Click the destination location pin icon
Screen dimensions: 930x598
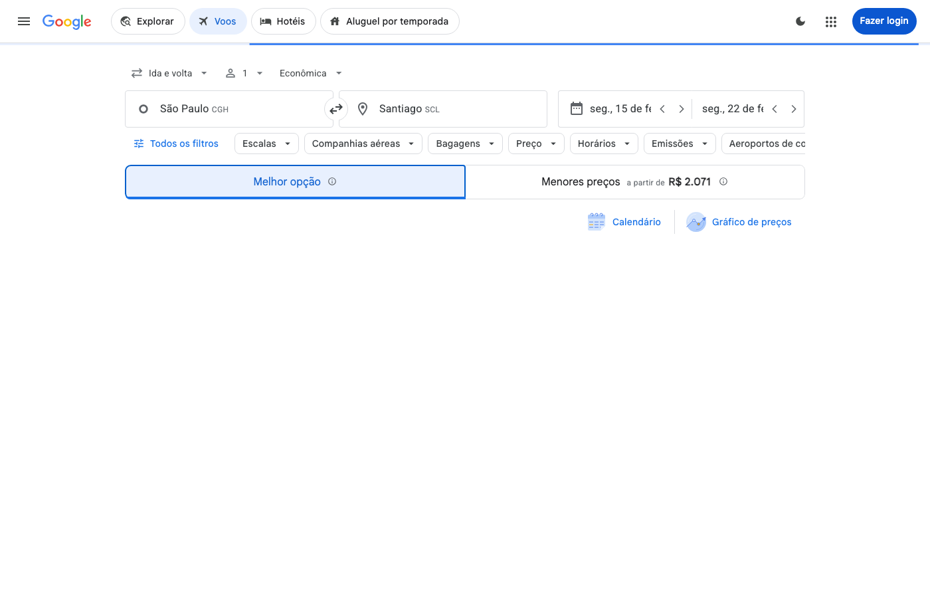click(363, 109)
